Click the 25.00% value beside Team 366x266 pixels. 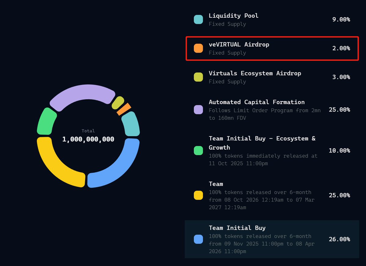pyautogui.click(x=339, y=195)
